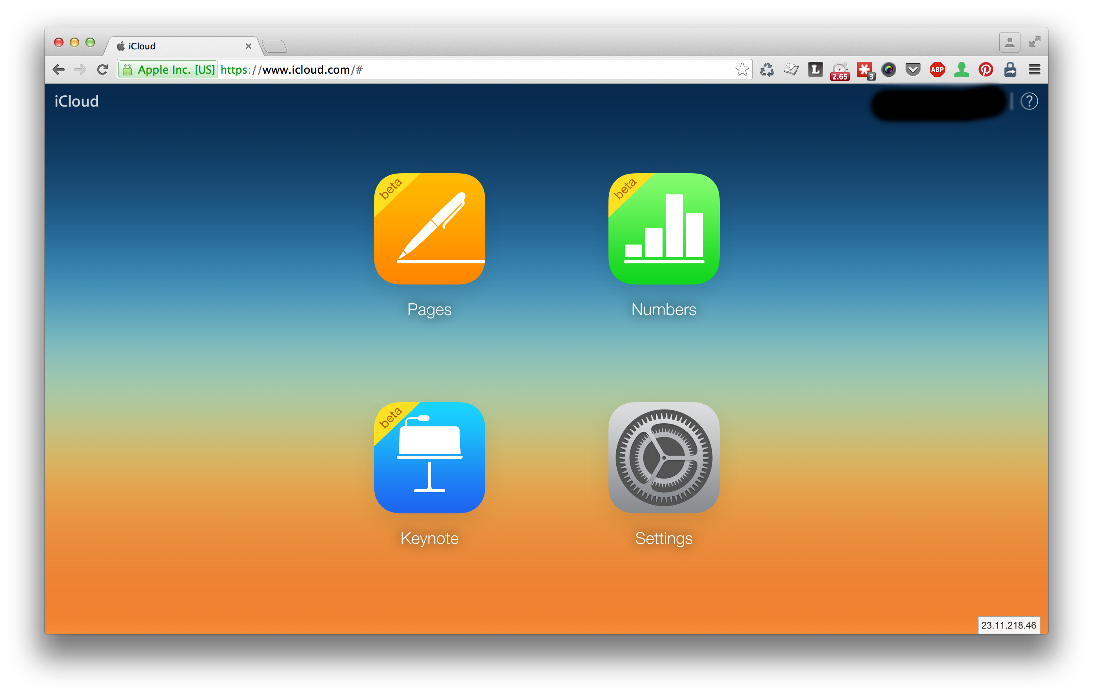Reload the page
1093x696 pixels.
103,69
